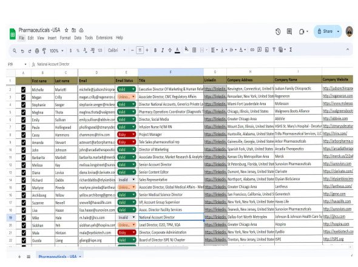Open the Data menu
The width and height of the screenshot is (358, 267).
[x=78, y=38]
